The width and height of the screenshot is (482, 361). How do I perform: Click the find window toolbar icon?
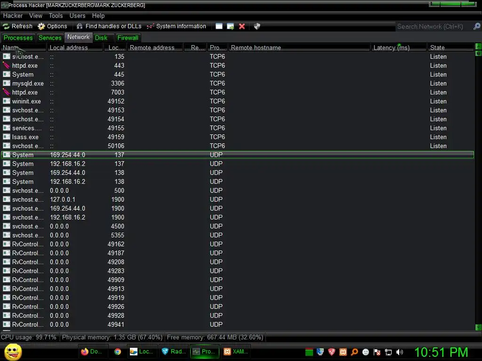tap(219, 26)
